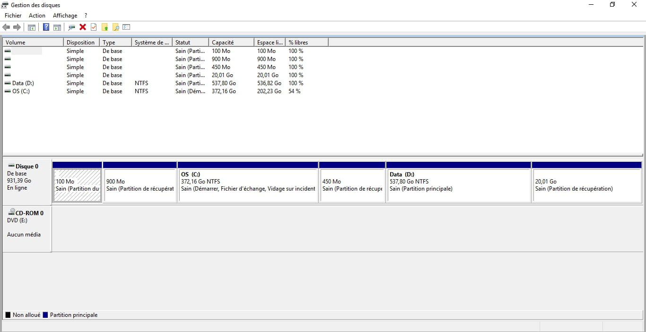Click the 54 % free cell

coord(294,91)
